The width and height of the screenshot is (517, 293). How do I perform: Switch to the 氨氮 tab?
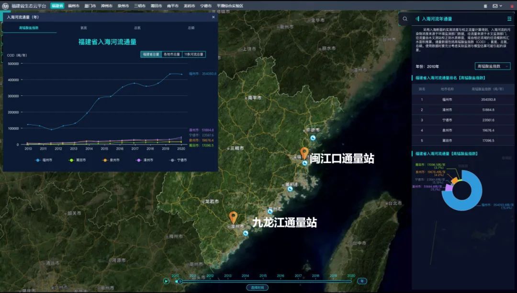pyautogui.click(x=85, y=27)
